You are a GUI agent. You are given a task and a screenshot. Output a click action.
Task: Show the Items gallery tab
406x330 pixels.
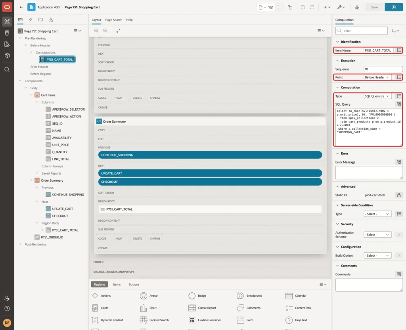click(117, 284)
